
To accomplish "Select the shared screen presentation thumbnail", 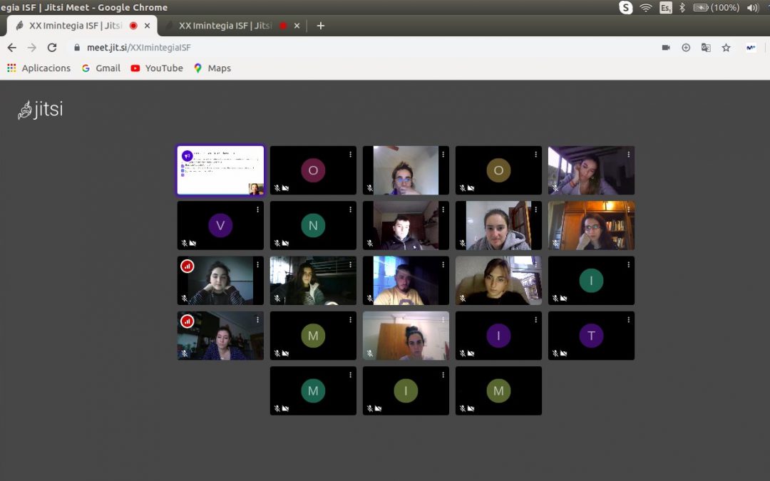I will point(220,170).
